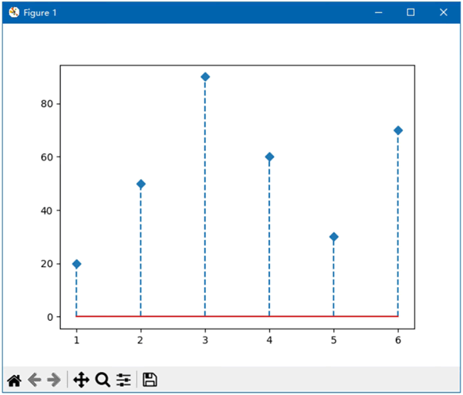Click y-axis tick label 40
Viewport: 463px width, 395px height.
coord(46,211)
